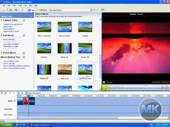This screenshot has width=170, height=127.
Task: Click the Back button in preview controls
Action: [x=113, y=88]
